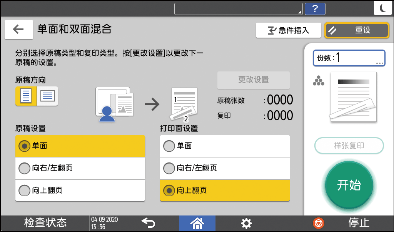Tap the red stop circle icon
This screenshot has height=232, width=394.
318,223
